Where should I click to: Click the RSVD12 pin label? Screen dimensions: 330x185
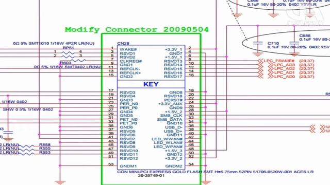(129, 158)
